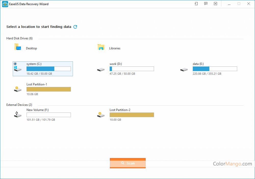Click the "18.42 GB / 50.00 GB" size text
The width and height of the screenshot is (255, 179).
[x=39, y=74]
